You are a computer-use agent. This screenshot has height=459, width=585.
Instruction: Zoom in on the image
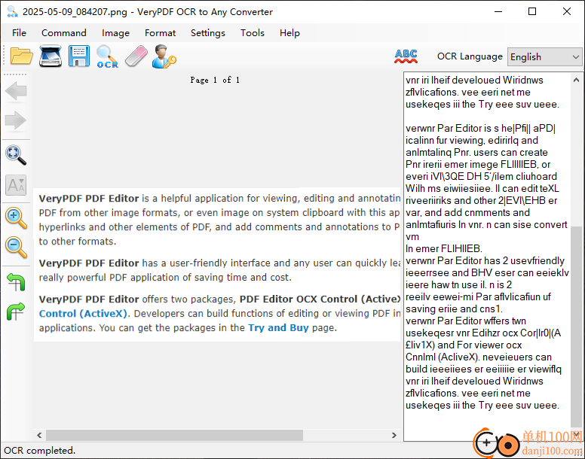pyautogui.click(x=16, y=217)
